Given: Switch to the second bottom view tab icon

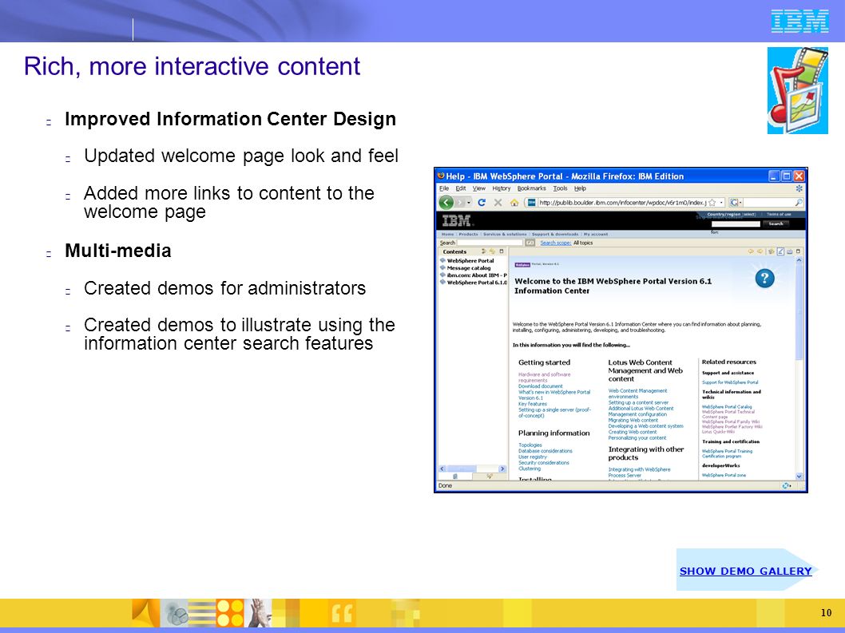Looking at the screenshot, I should tap(490, 477).
